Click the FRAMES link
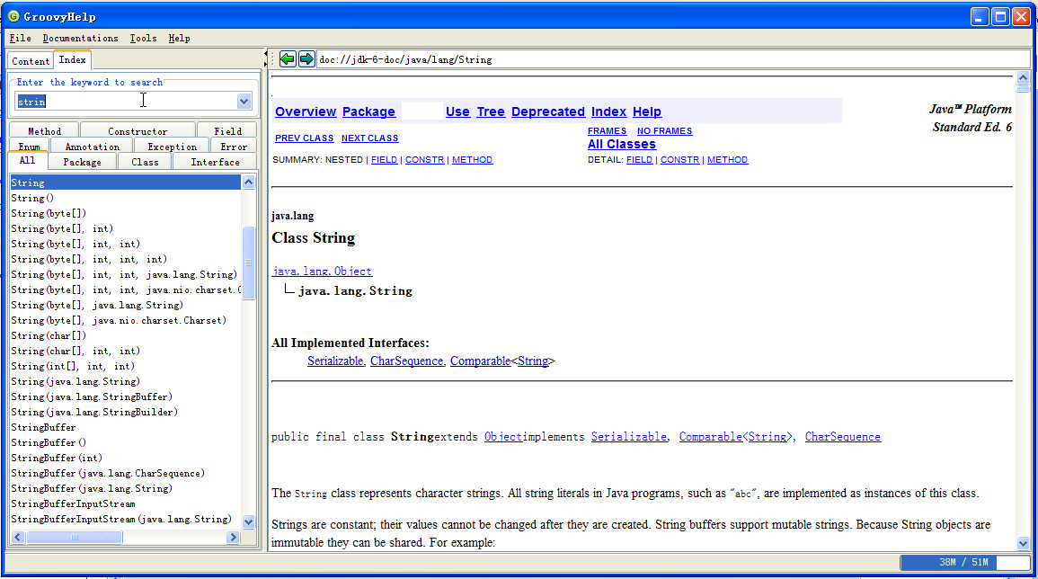Image resolution: width=1038 pixels, height=579 pixels. (x=607, y=130)
